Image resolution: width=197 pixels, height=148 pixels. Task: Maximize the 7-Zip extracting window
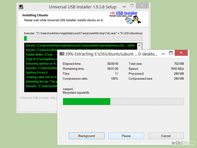[x=170, y=53]
